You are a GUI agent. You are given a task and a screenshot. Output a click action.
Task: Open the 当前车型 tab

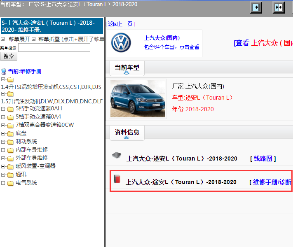127,68
